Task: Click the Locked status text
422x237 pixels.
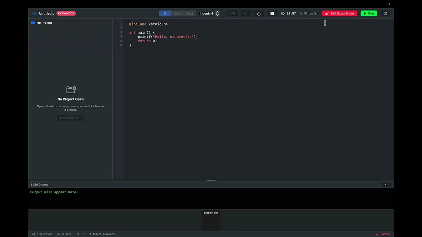Action: [385, 234]
